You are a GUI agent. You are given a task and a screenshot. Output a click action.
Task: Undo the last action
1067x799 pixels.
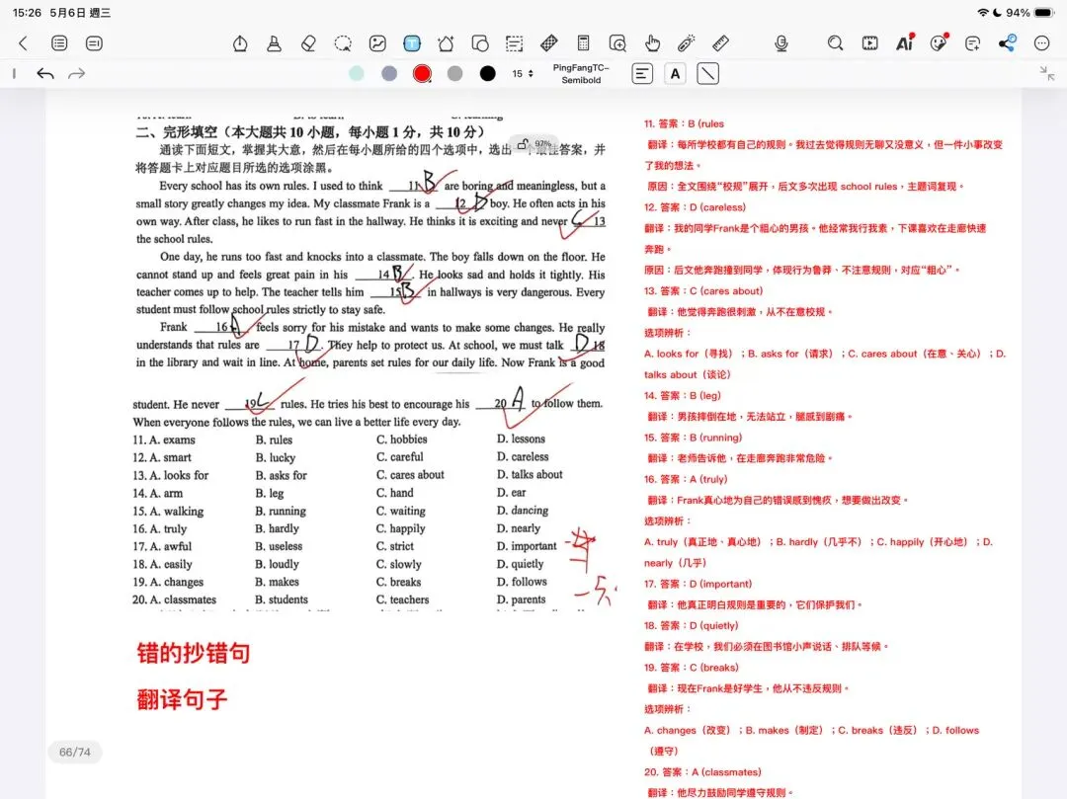pos(45,73)
